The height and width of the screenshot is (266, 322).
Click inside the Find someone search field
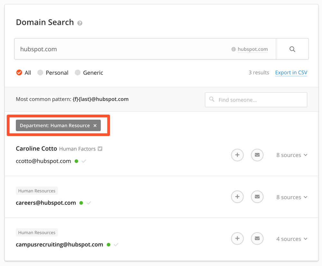[x=256, y=100]
